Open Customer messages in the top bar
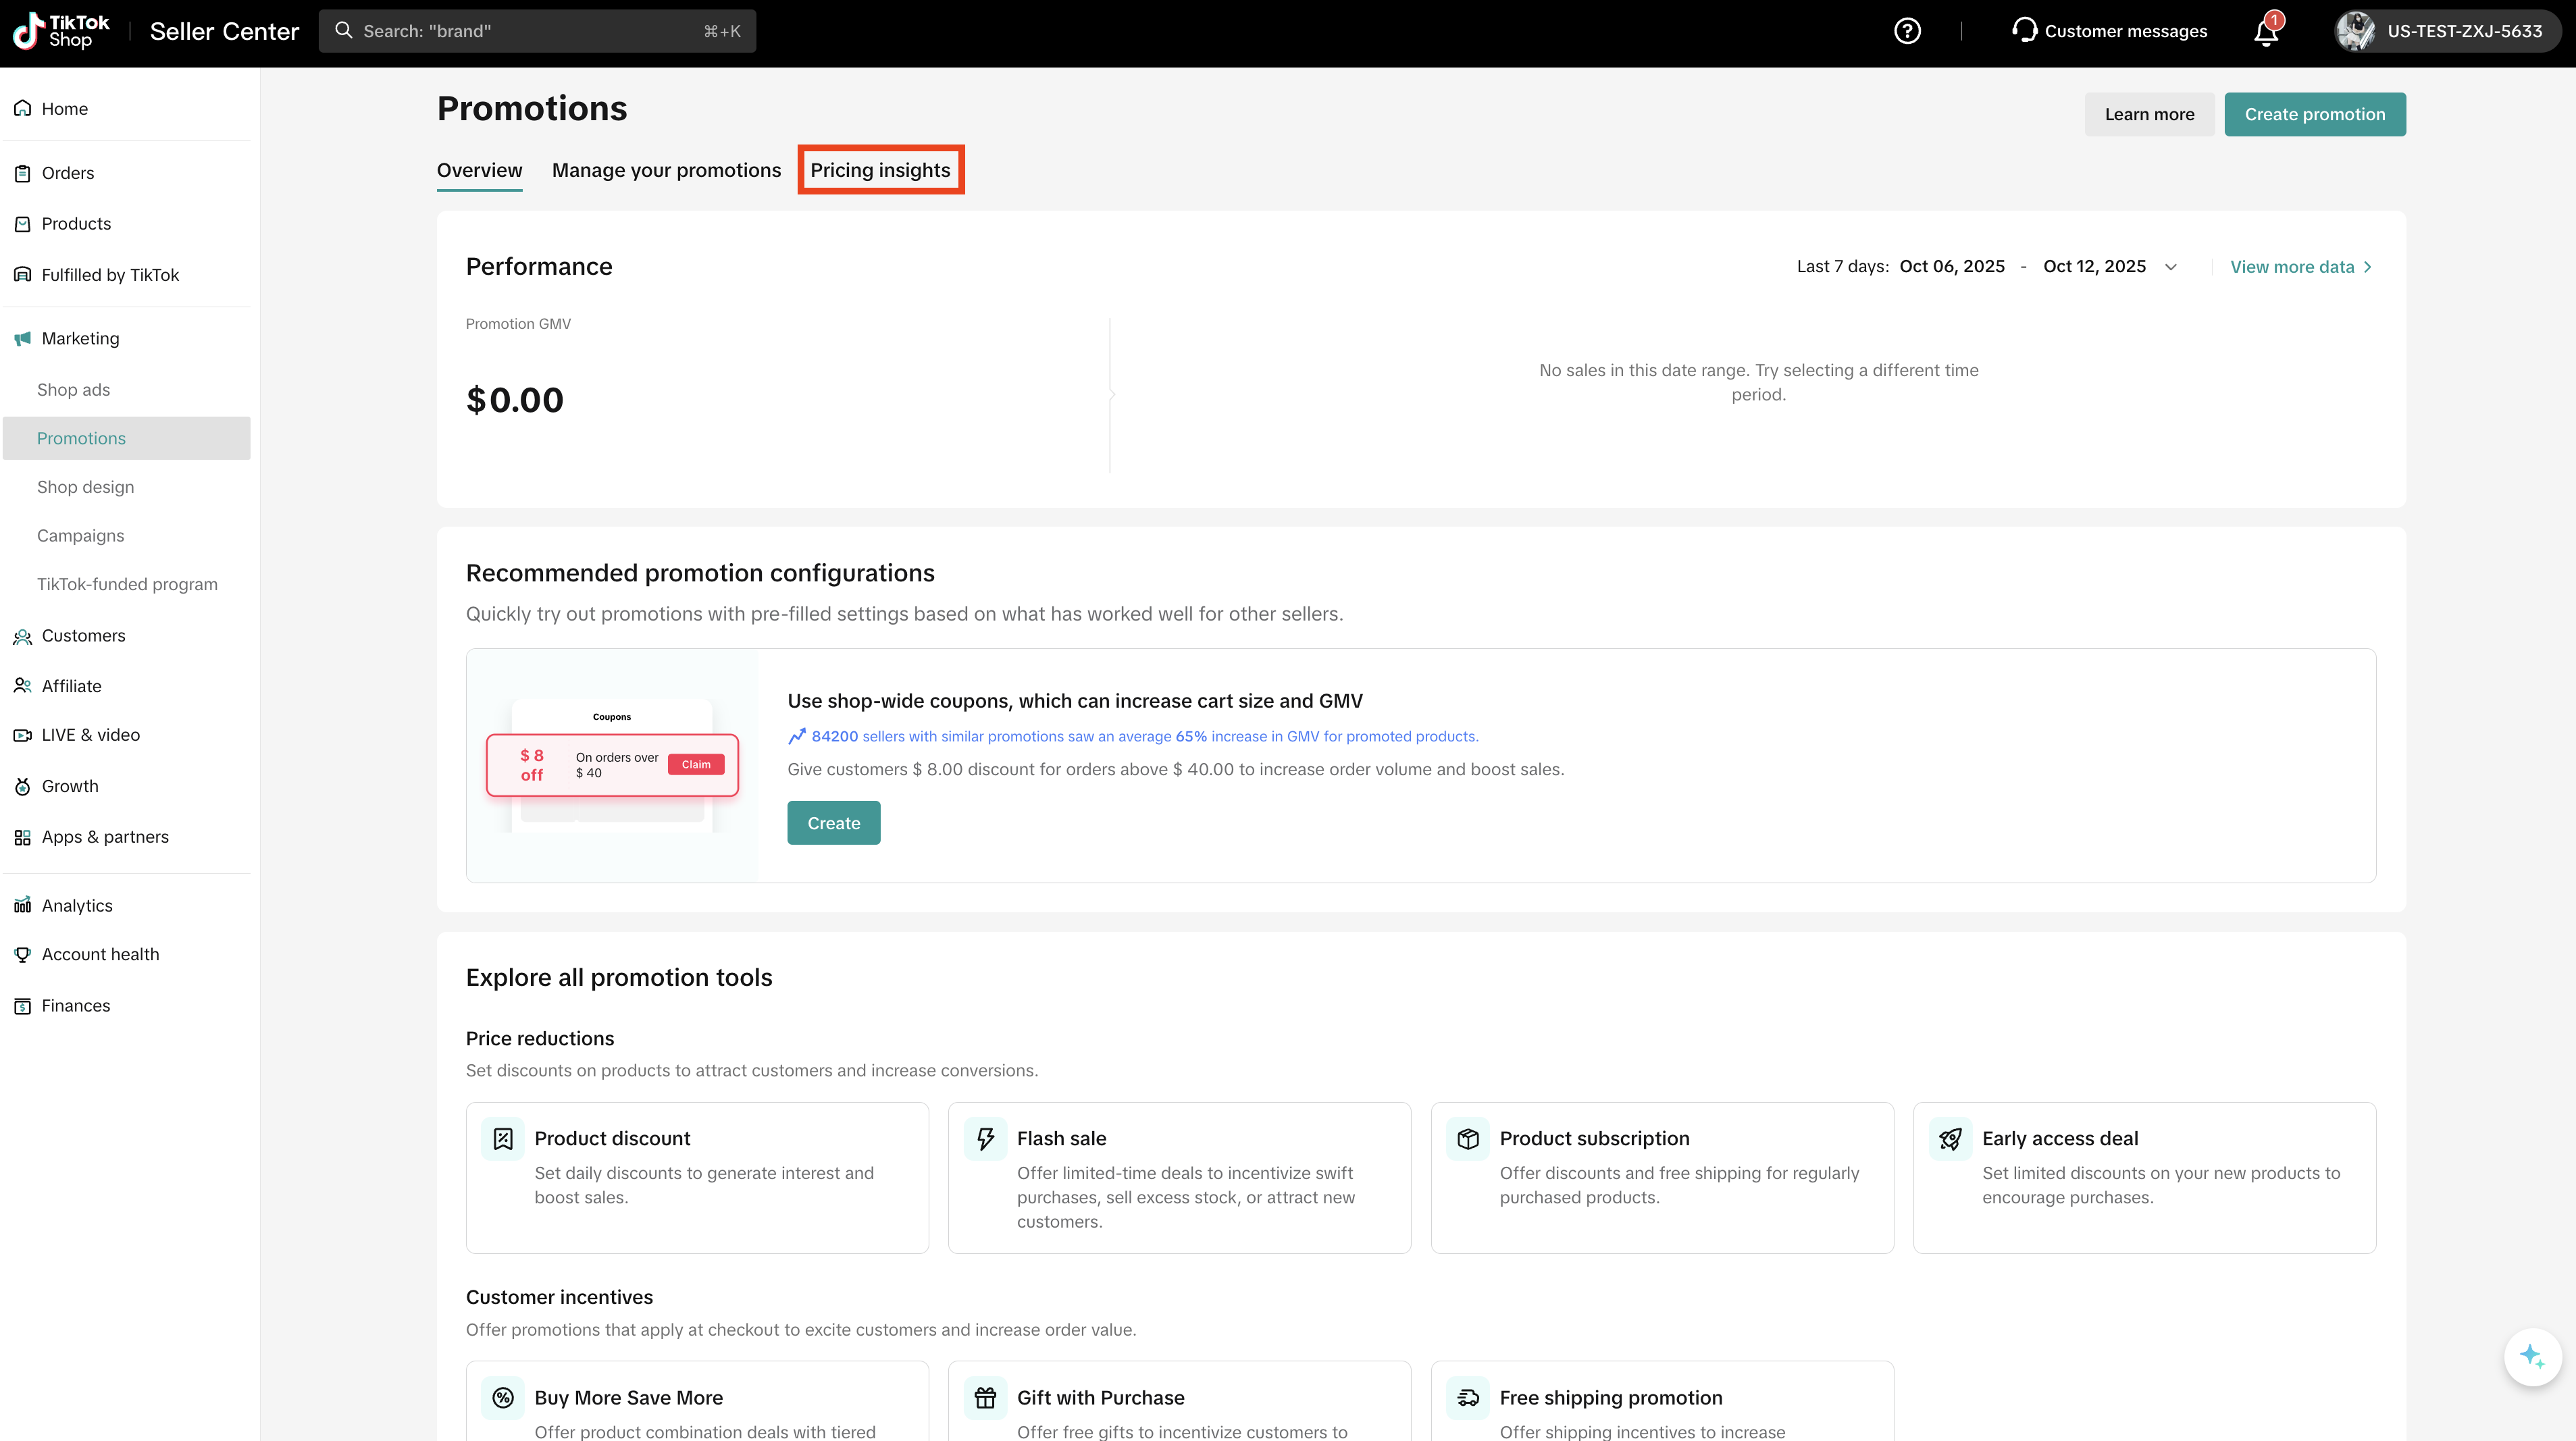Screen dimensions: 2576x1441 click(2110, 31)
